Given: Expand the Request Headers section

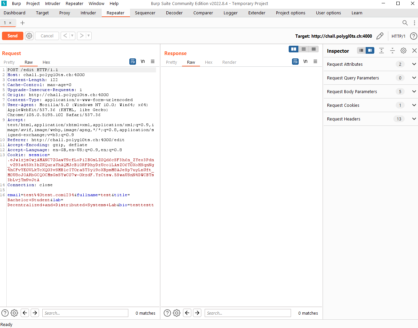Looking at the screenshot, I should point(414,119).
